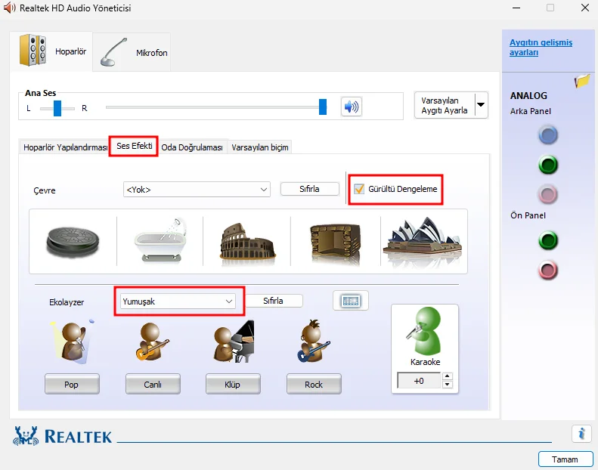598x470 pixels.
Task: Close the Realtek HD Audio window
Action: pos(584,8)
